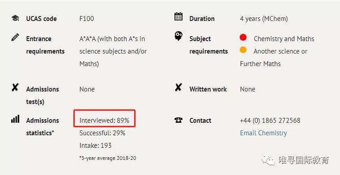
Task: Click the calendar icon next to Duration
Action: click(178, 17)
